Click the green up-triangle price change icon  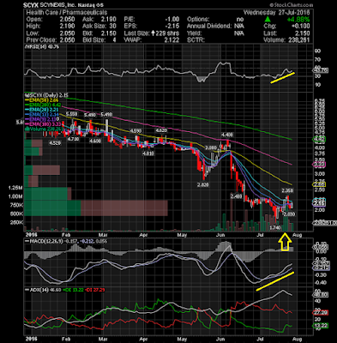click(268, 19)
